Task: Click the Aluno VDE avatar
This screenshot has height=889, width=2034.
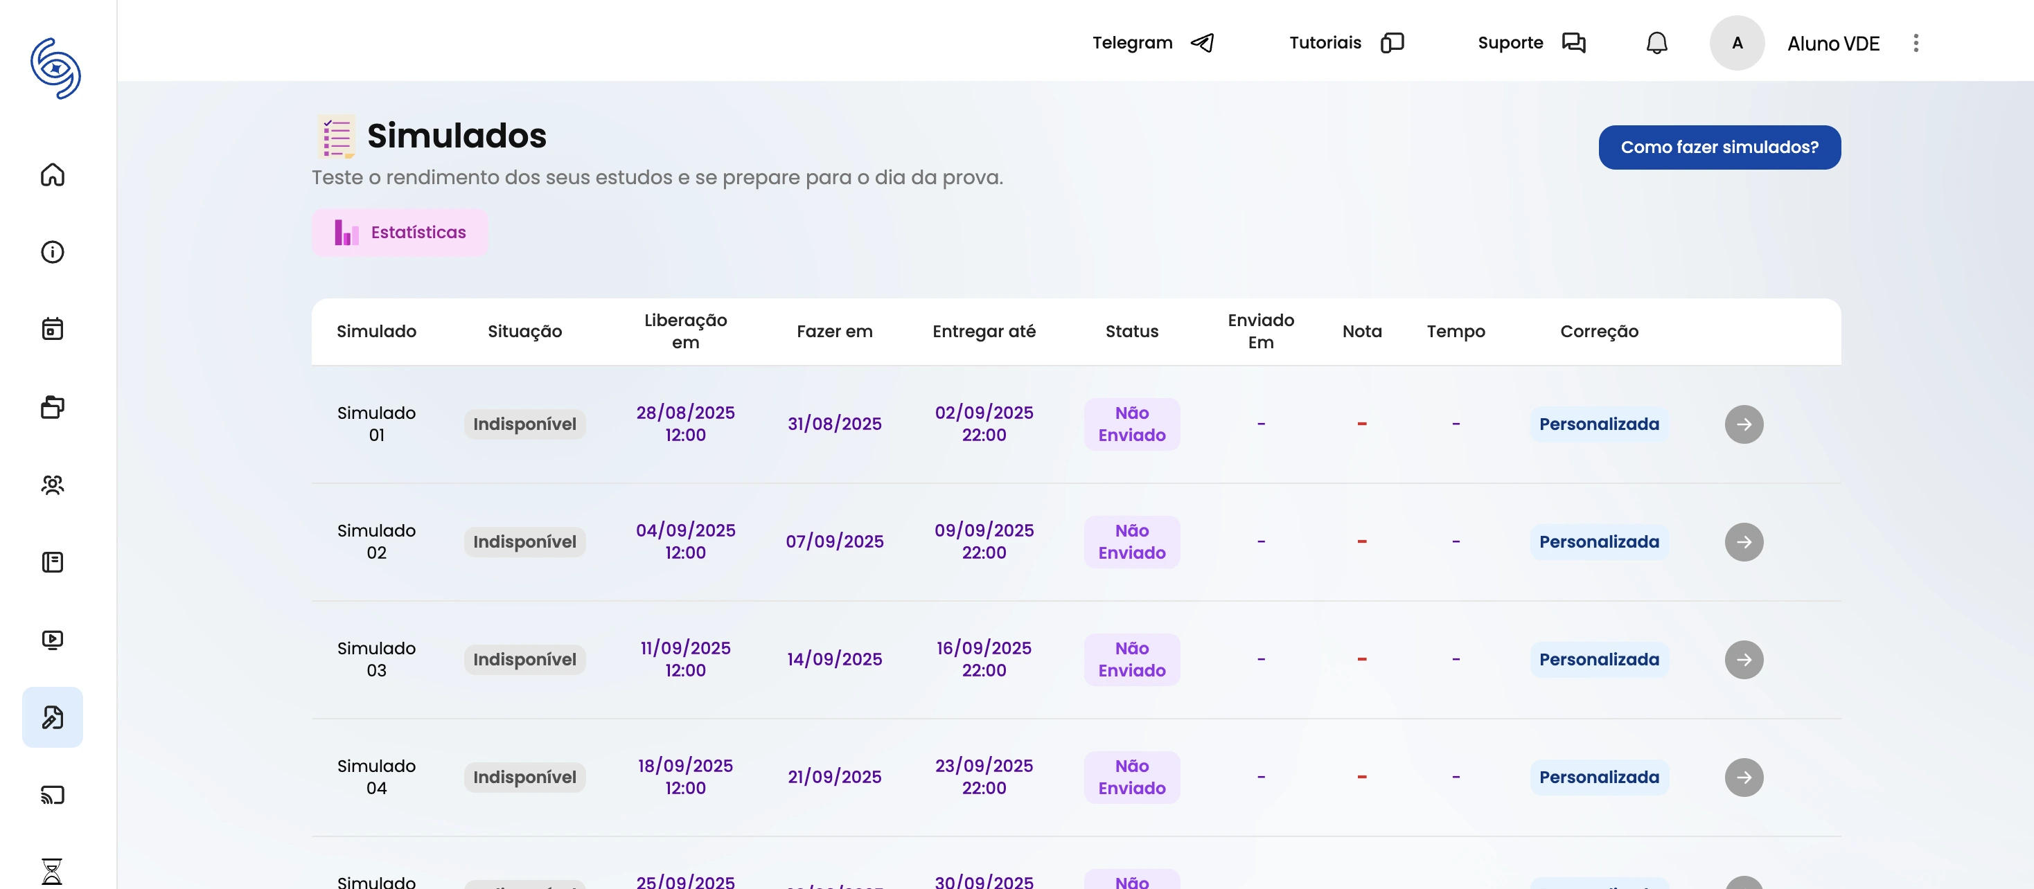Action: coord(1736,44)
